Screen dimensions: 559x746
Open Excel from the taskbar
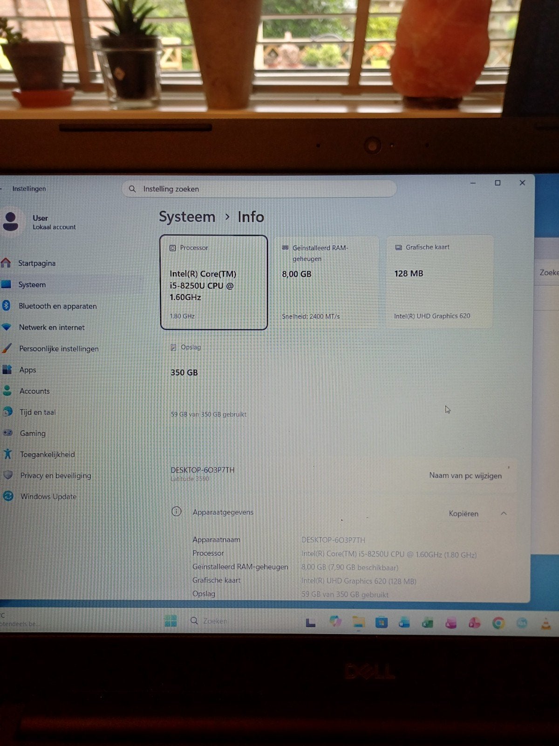[428, 623]
